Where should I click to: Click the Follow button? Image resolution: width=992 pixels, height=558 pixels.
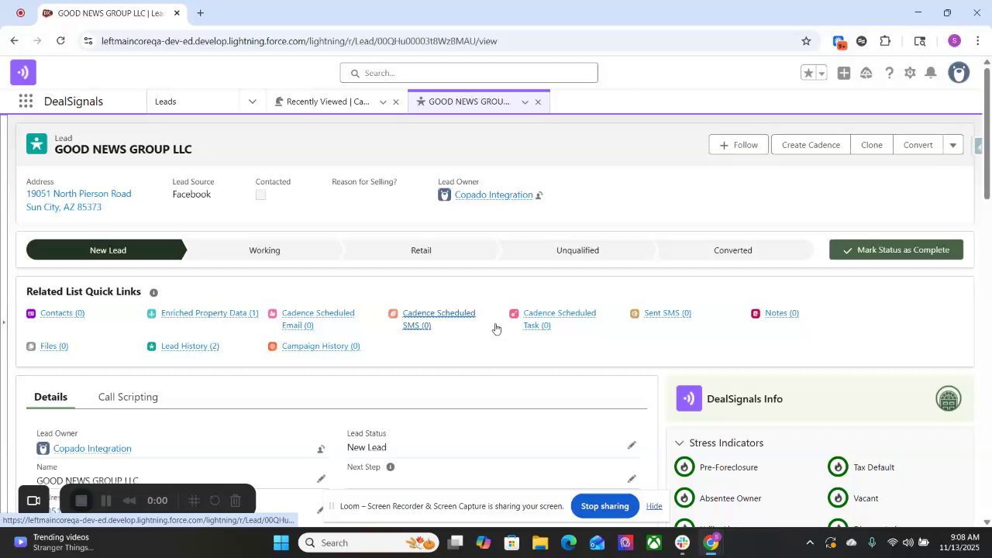tap(739, 145)
